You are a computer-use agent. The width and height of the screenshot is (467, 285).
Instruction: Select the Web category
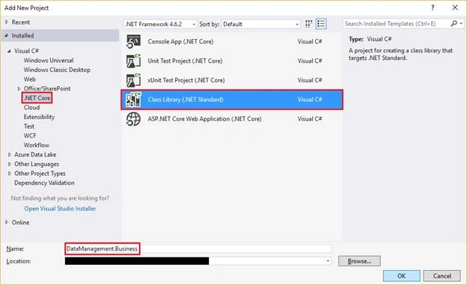pos(30,79)
